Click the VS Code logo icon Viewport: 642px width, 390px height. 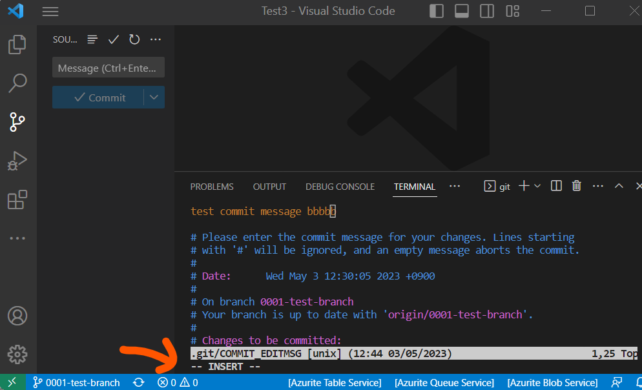point(16,11)
